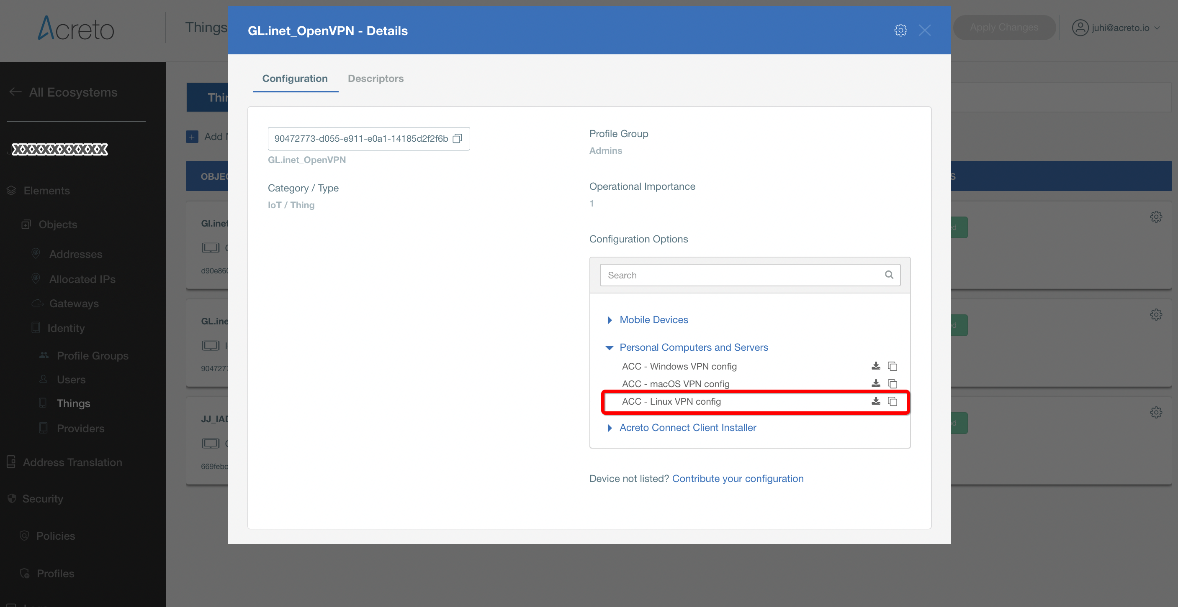Download the ACC - Linux VPN config
Image resolution: width=1178 pixels, height=607 pixels.
point(876,401)
